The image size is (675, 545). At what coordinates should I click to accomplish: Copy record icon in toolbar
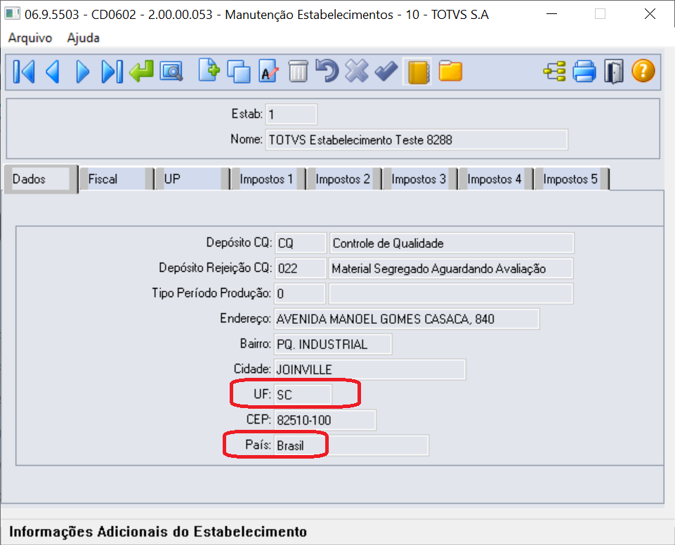[x=239, y=72]
